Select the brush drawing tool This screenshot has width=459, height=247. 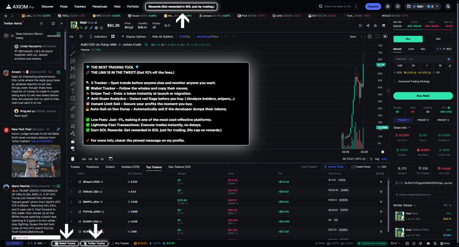73,83
